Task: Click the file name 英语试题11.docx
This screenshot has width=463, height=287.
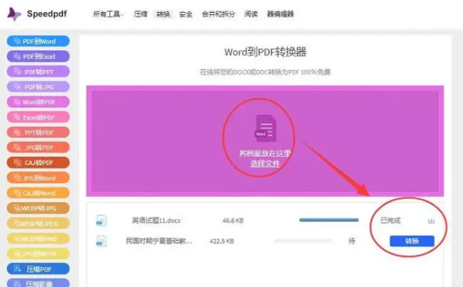Action: (x=156, y=221)
